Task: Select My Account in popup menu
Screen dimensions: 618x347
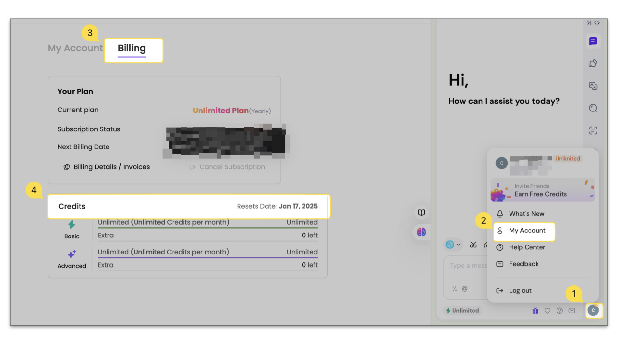Action: coord(524,231)
